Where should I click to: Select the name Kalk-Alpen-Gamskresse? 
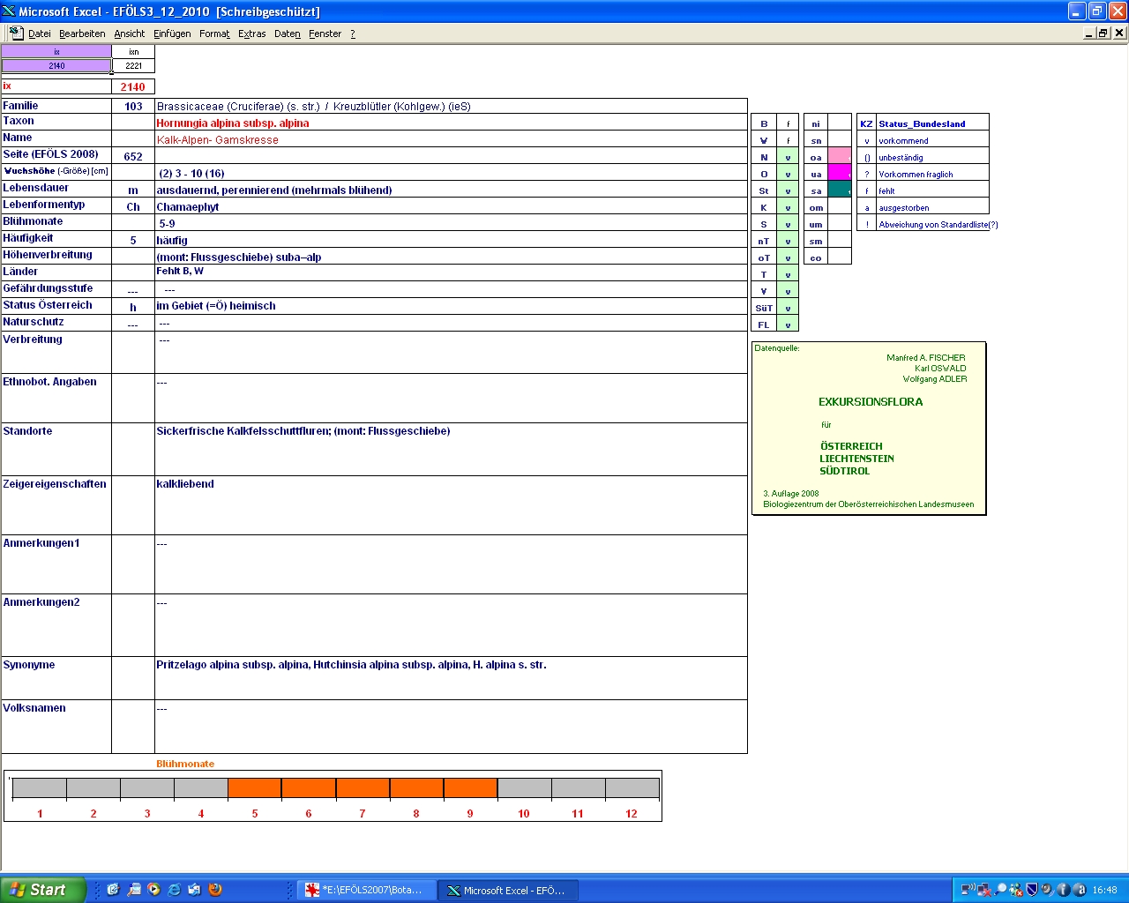coord(217,139)
